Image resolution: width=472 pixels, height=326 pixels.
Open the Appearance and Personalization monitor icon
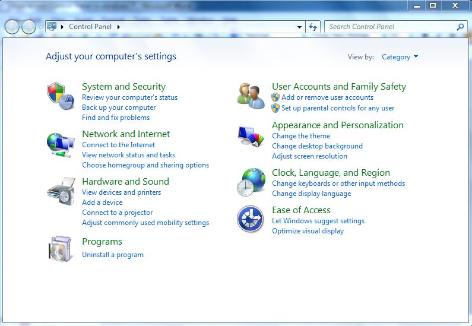[x=251, y=137]
